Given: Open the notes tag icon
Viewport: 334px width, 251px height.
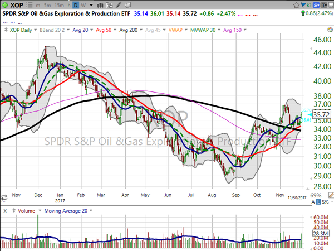Looking at the screenshot, I should 128,5.
